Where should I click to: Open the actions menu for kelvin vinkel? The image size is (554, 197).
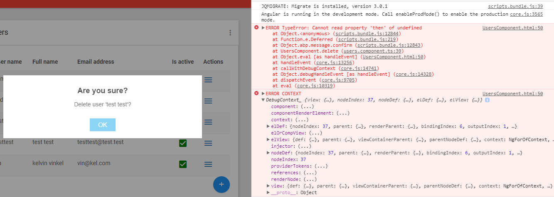pos(208,164)
